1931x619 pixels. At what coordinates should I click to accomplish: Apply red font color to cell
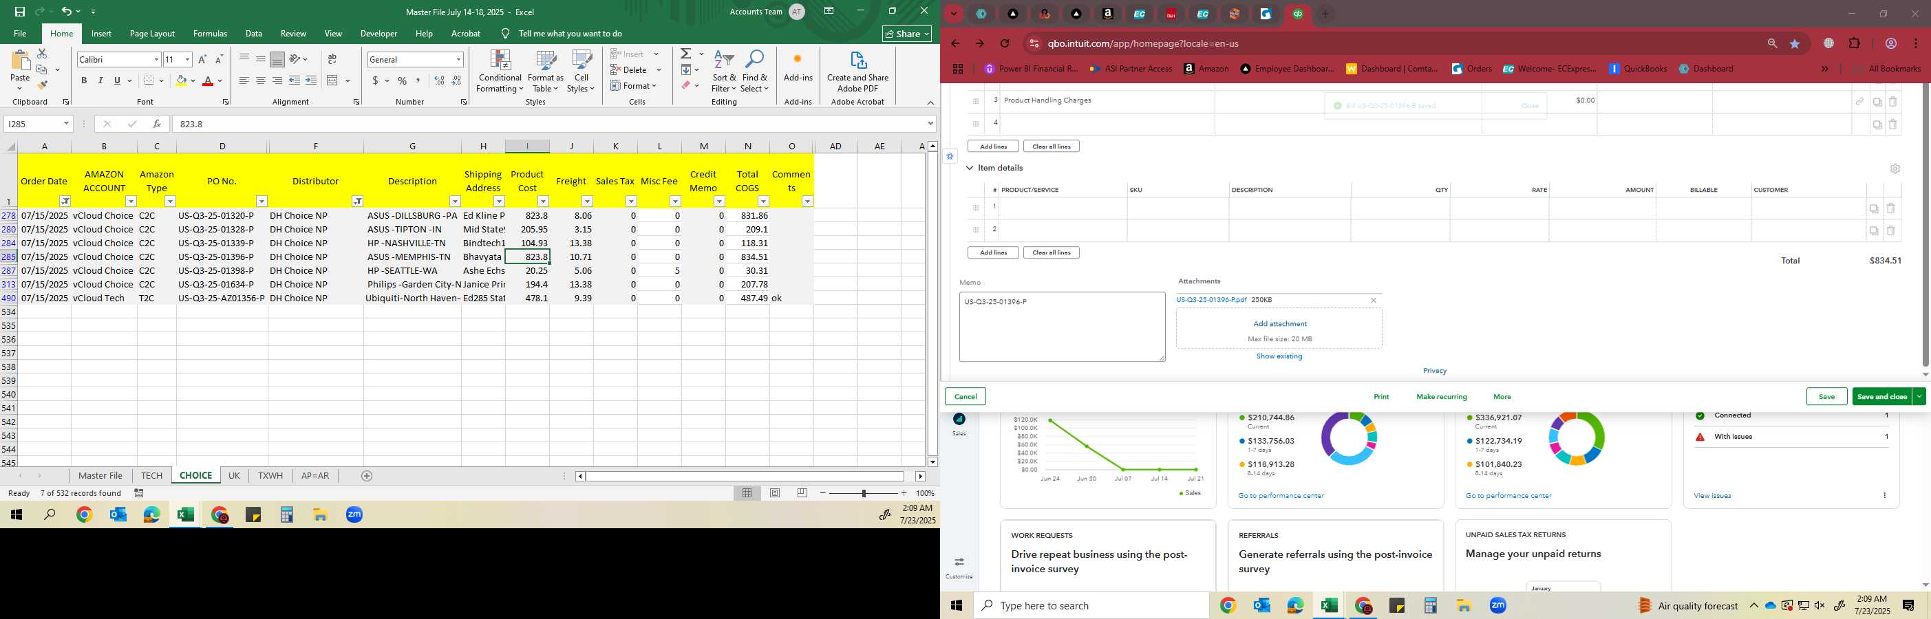[209, 80]
